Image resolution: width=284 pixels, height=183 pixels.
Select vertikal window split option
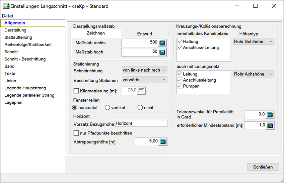[x=108, y=108]
